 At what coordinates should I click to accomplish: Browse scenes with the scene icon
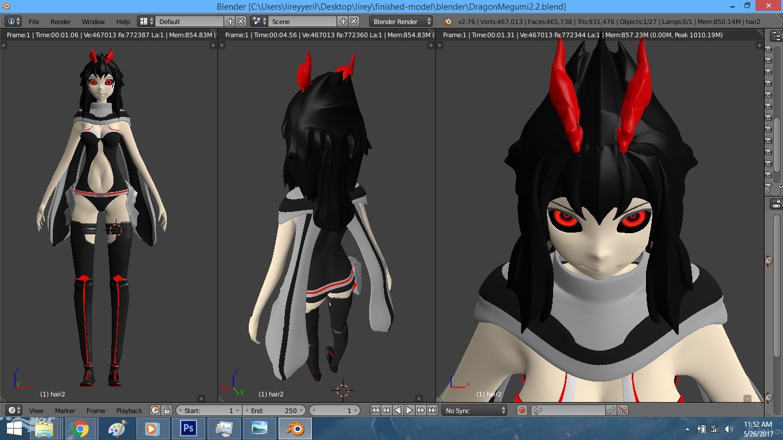[x=259, y=21]
